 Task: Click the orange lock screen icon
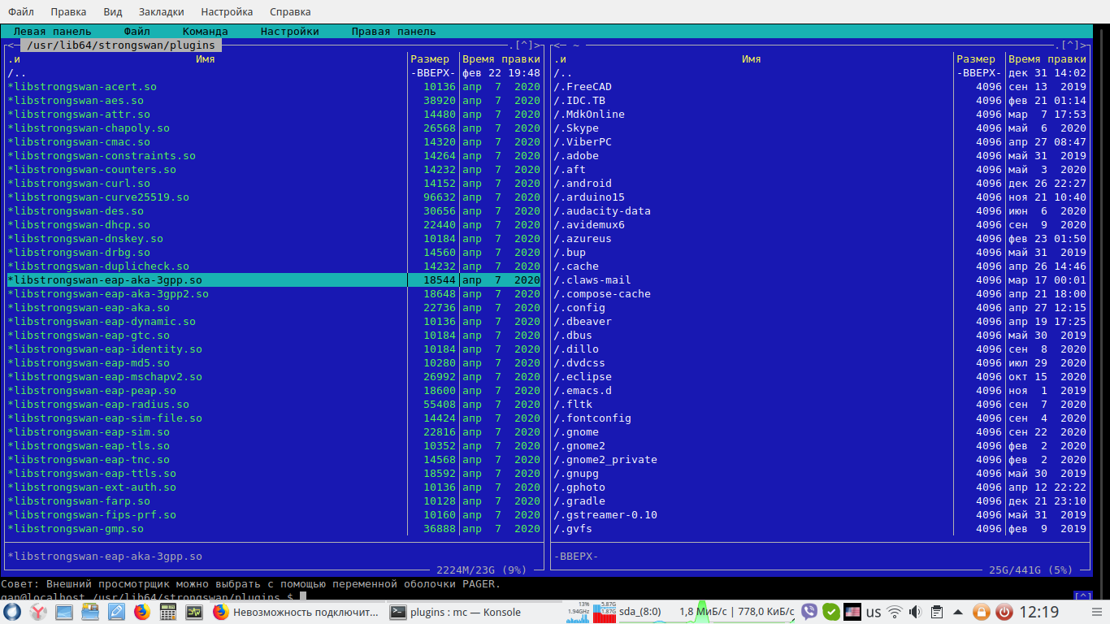pyautogui.click(x=982, y=612)
